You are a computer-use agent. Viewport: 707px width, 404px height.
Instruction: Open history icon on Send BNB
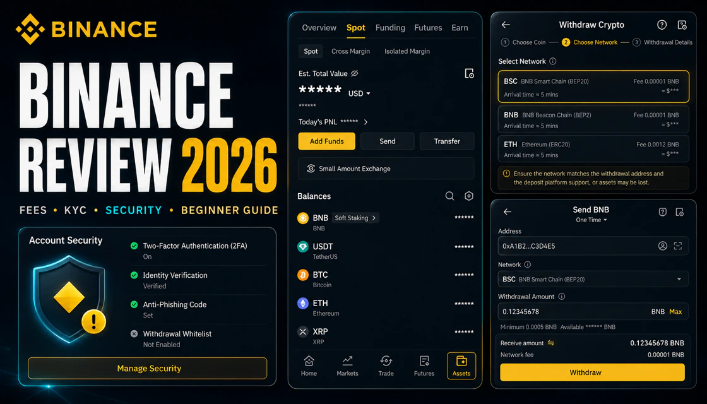(x=679, y=212)
